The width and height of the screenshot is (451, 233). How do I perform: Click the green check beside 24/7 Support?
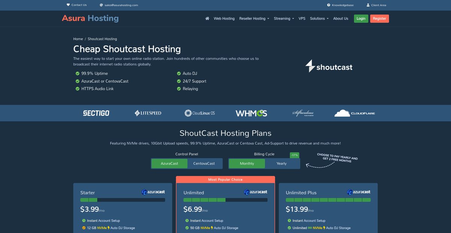point(179,81)
